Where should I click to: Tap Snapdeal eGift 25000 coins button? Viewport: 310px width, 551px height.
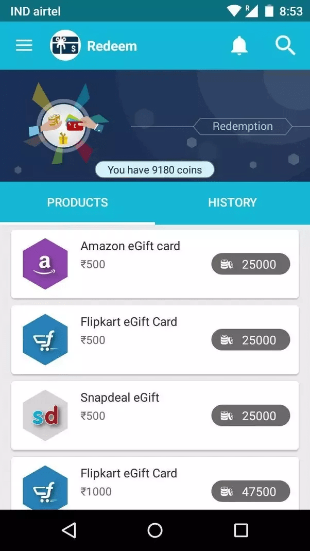pyautogui.click(x=251, y=416)
